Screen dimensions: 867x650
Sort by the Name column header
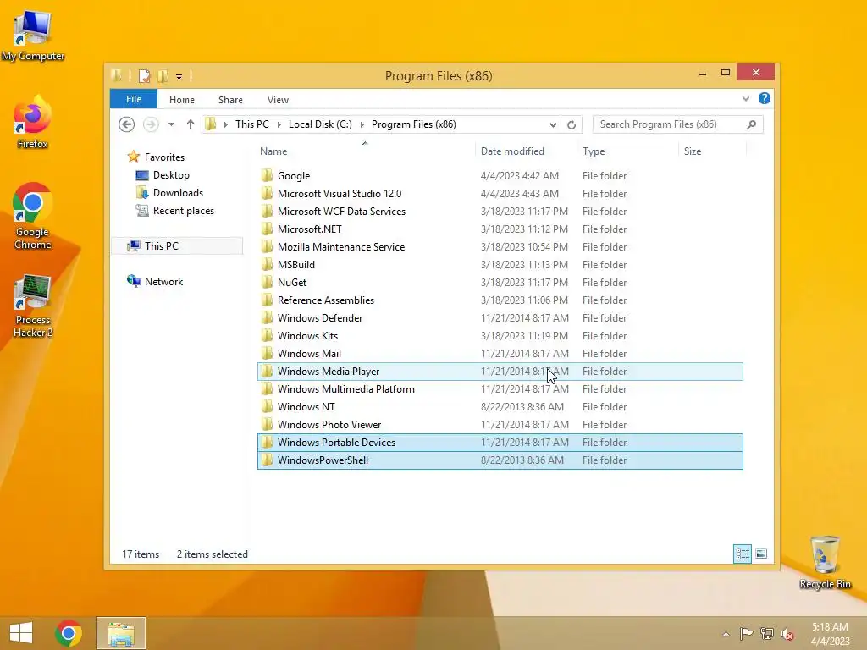(x=365, y=151)
